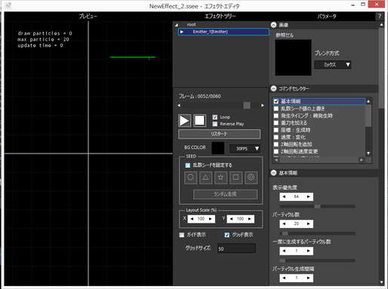Open the BG COLOR swatch
388x289 pixels.
click(218, 148)
